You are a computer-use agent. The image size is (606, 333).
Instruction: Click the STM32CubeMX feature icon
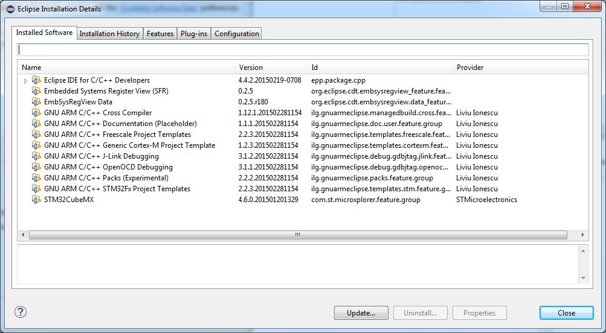click(x=36, y=200)
